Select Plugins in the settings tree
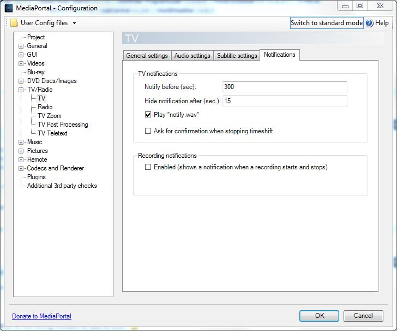This screenshot has width=397, height=331. click(x=37, y=177)
